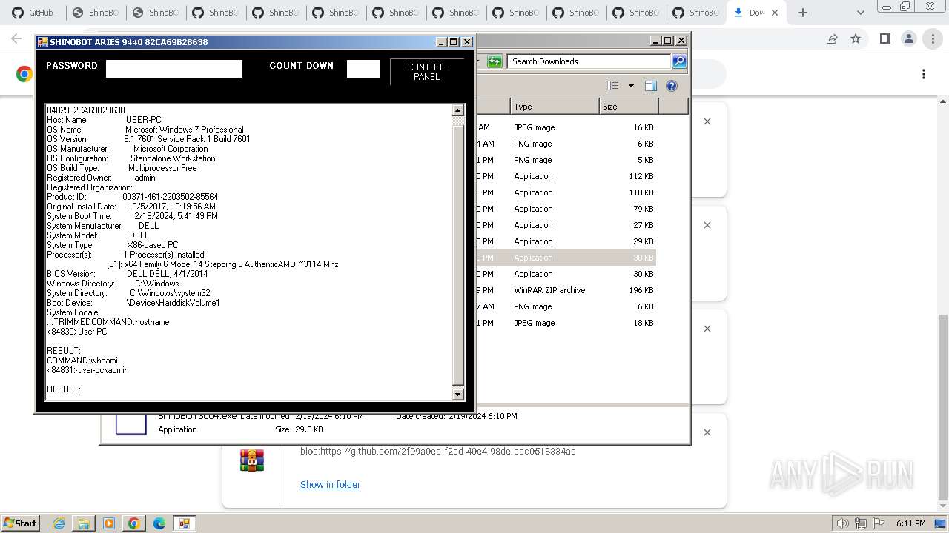Click the WinRAR archive icon in Chrome downloads
Image resolution: width=949 pixels, height=533 pixels.
[x=252, y=460]
